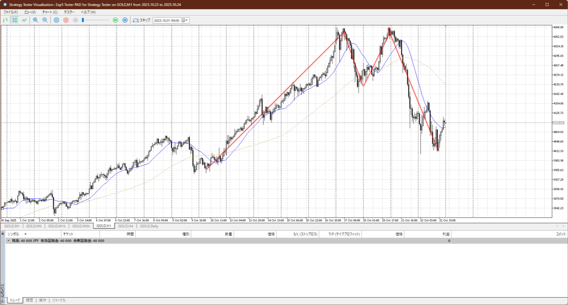
Task: Close the toolbox panel with X
Action: [3, 234]
